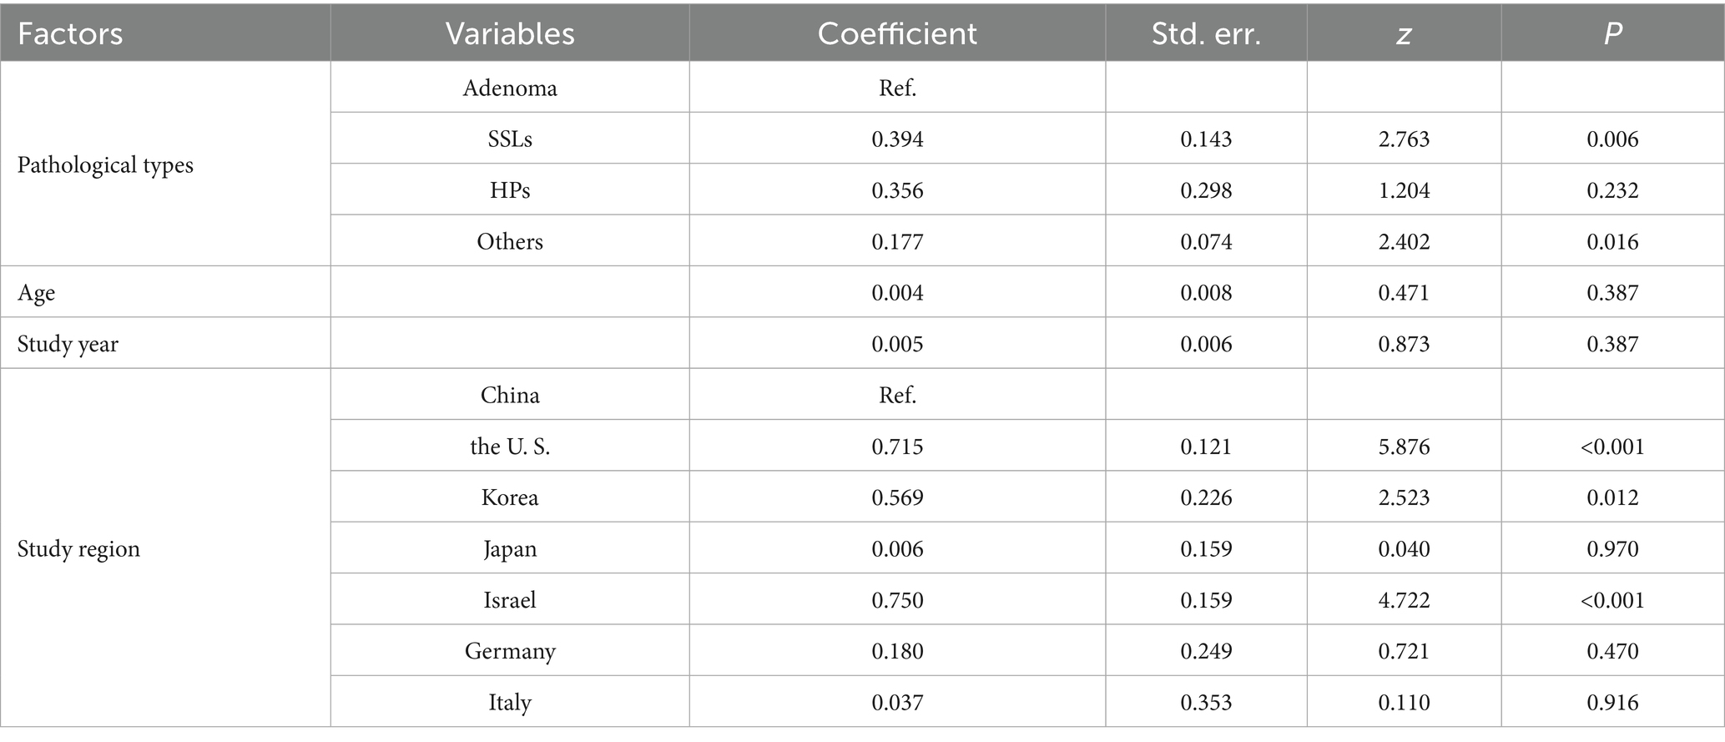Select the Study year factor cell
The image size is (1725, 742).
coord(68,344)
